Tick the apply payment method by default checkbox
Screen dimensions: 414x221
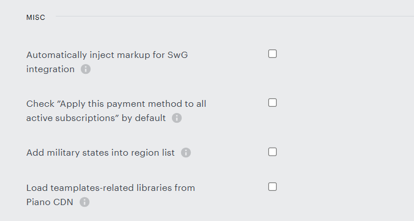pos(272,103)
